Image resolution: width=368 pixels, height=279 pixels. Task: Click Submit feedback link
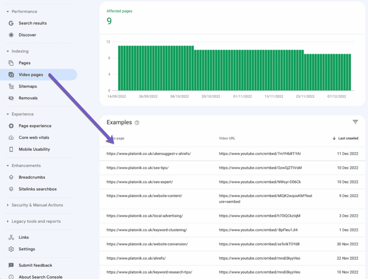click(x=35, y=265)
